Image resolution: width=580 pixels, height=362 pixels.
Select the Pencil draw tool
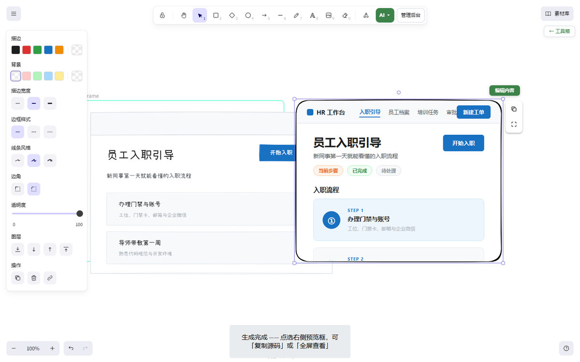tap(297, 15)
